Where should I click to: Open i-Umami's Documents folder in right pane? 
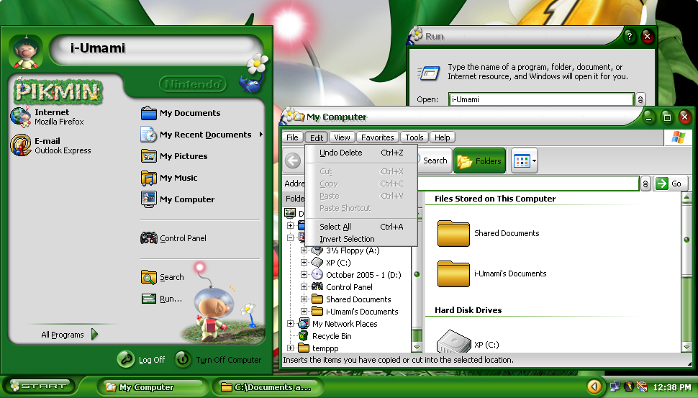453,273
